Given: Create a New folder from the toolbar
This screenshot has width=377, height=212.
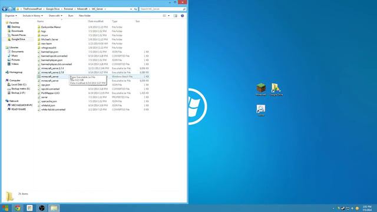Looking at the screenshot, I should click(x=85, y=16).
